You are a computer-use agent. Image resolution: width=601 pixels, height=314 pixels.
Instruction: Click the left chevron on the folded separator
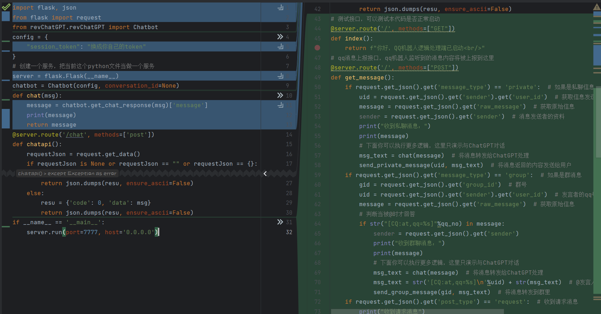(265, 173)
